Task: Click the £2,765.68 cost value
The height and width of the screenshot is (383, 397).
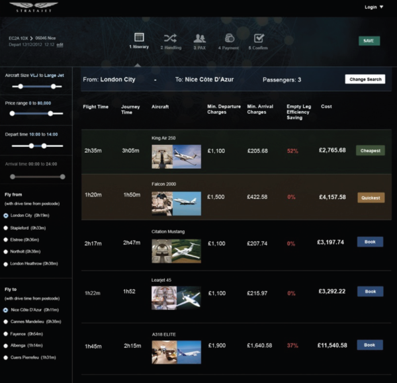Action: [x=332, y=150]
